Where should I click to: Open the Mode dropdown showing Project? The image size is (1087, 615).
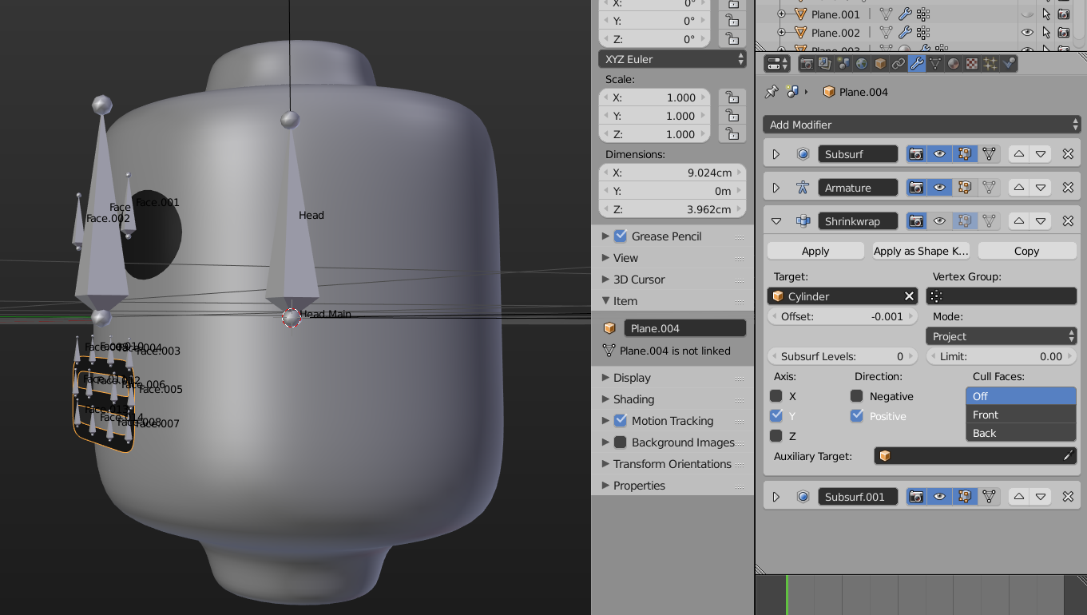pyautogui.click(x=1002, y=336)
